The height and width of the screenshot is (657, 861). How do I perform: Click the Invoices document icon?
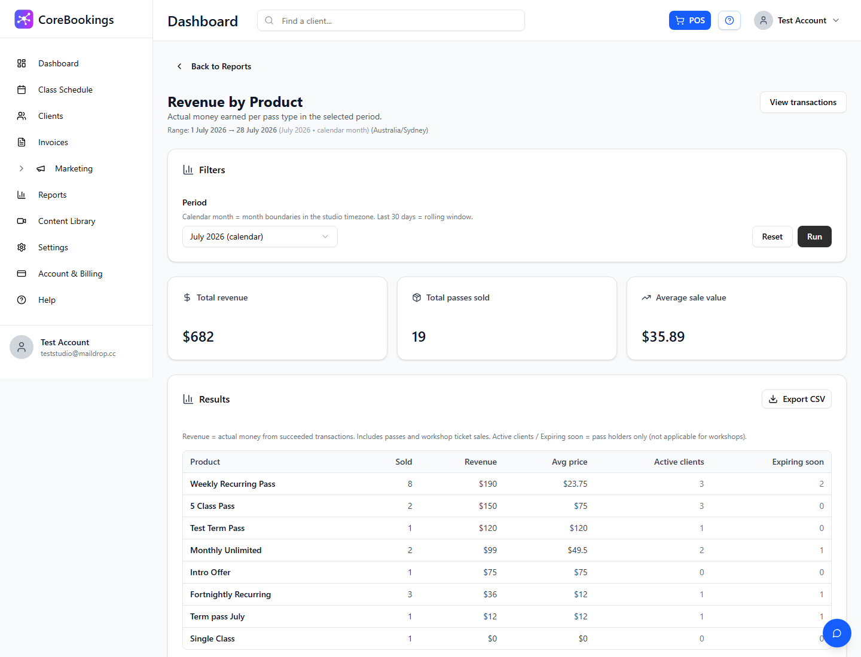click(22, 142)
